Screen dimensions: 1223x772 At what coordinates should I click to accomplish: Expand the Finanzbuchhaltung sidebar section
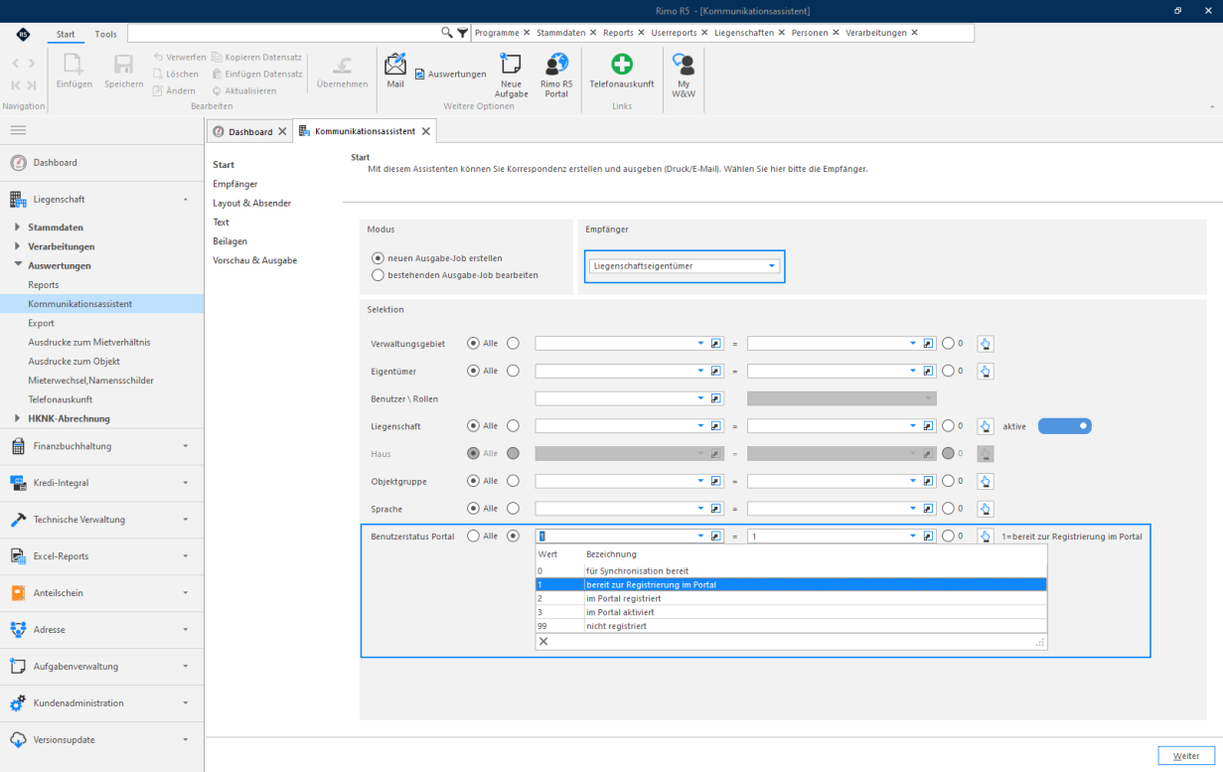[101, 446]
